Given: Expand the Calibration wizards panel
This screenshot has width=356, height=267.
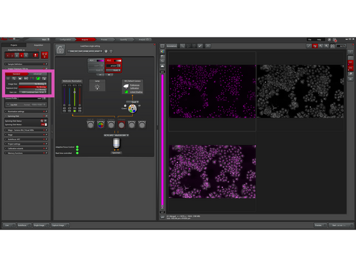Looking at the screenshot, I should pyautogui.click(x=26, y=149).
